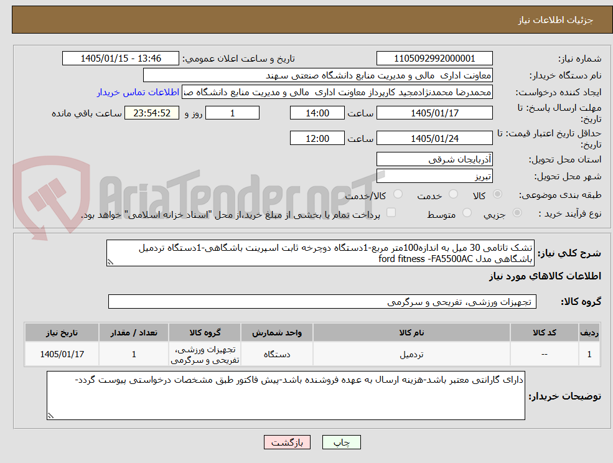The width and height of the screenshot is (613, 463).
Task: Click the جزئیات اطلاعات نیاز header title
Action: point(556,20)
